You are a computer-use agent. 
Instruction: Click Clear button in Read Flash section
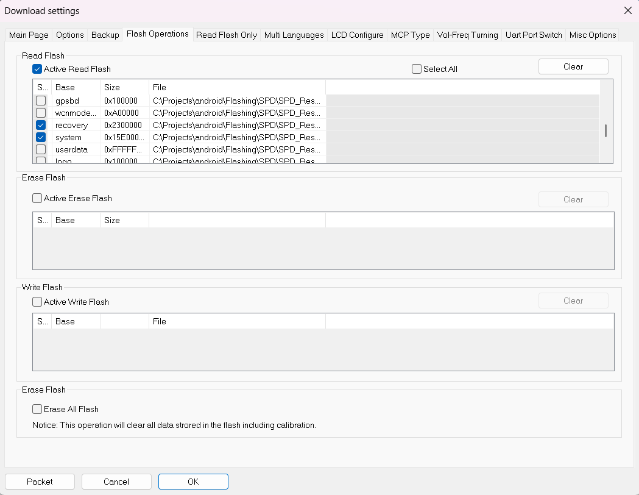tap(573, 66)
